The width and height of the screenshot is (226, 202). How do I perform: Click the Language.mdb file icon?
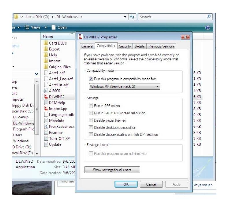pos(46,114)
